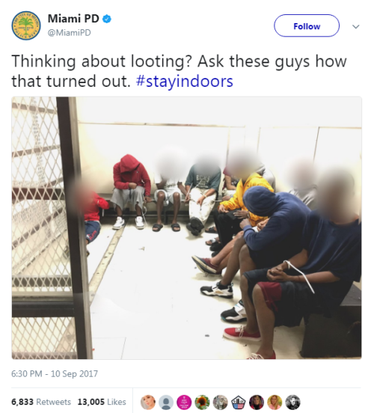Image resolution: width=374 pixels, height=413 pixels.
Task: Open the #stayindoors hashtag
Action: (184, 81)
